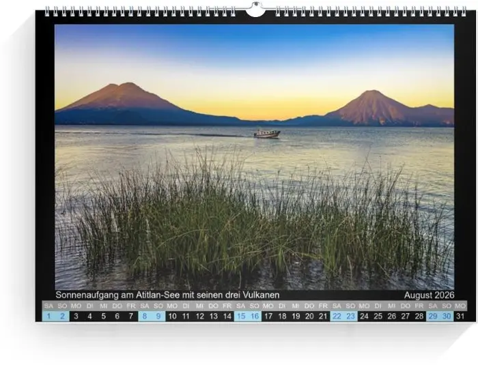Viewport: 478px width, 365px height.
Task: Click the boat on the lake
Action: coord(266,134)
